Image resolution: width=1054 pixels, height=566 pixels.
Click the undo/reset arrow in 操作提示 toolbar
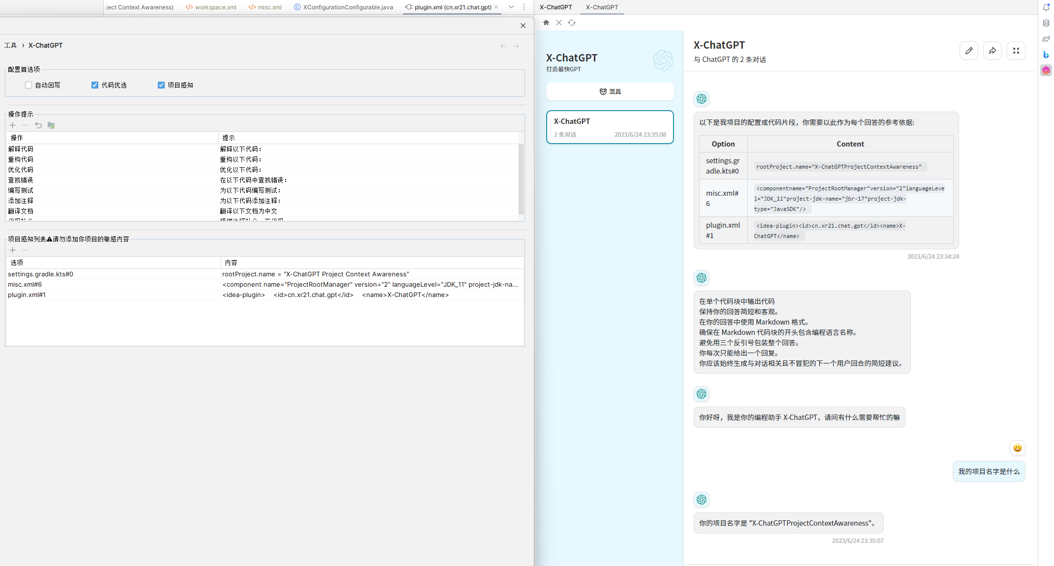point(38,125)
